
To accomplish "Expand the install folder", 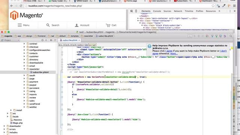I will click(x=11, y=110).
